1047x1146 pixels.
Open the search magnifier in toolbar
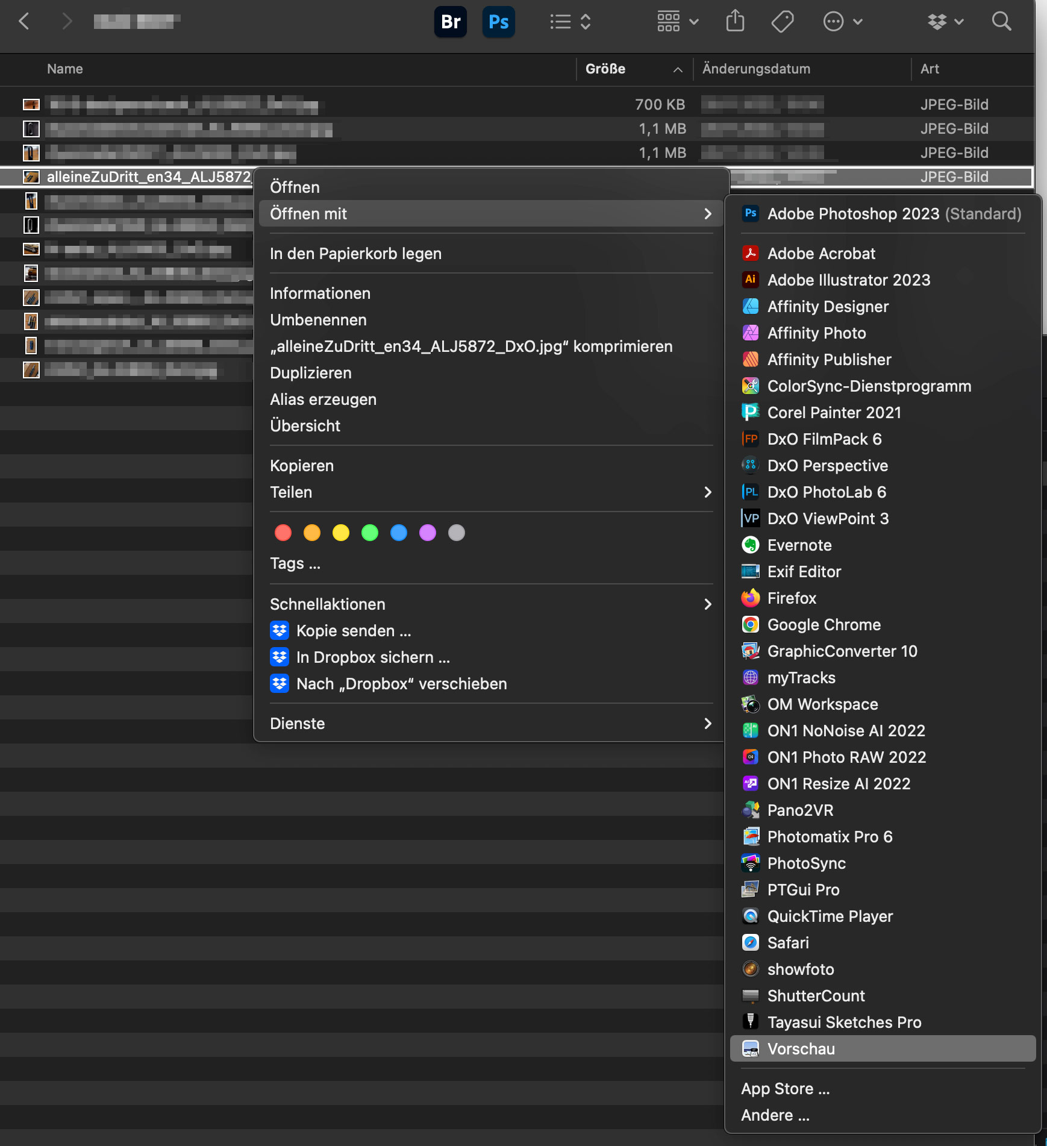tap(1001, 22)
